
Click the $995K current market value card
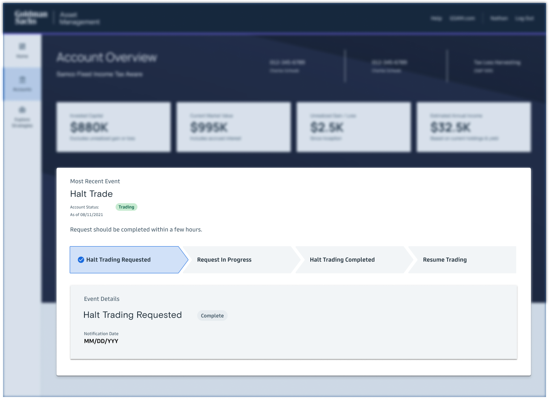[x=233, y=127]
